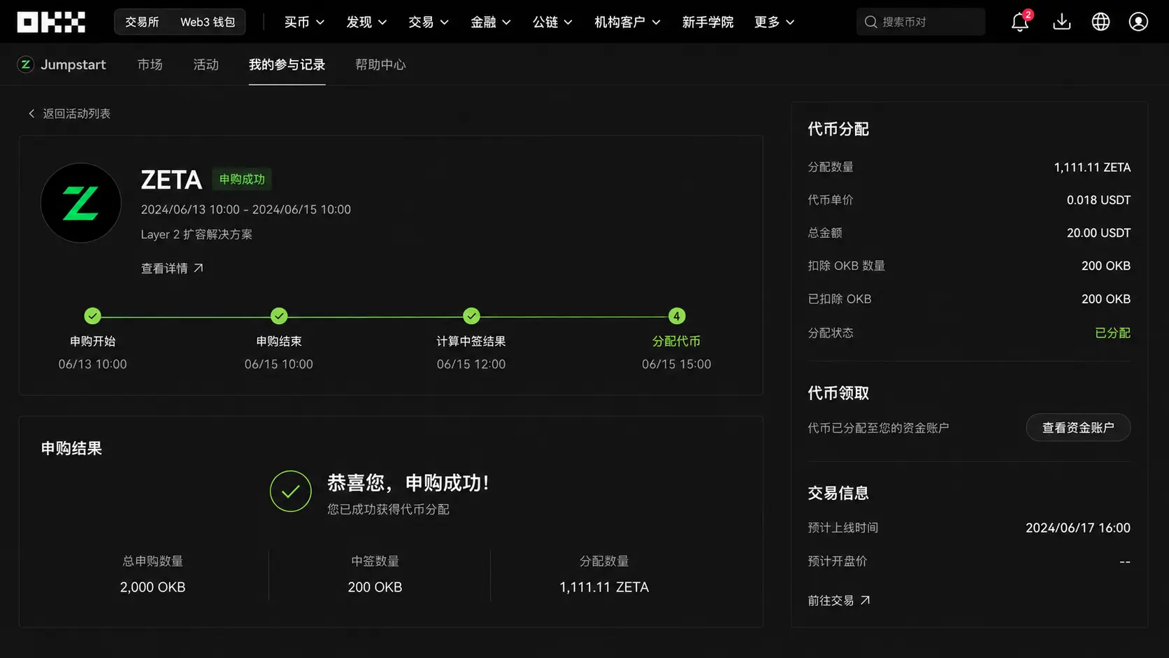Image resolution: width=1169 pixels, height=658 pixels.
Task: Click the search magnifier icon
Action: 870,22
